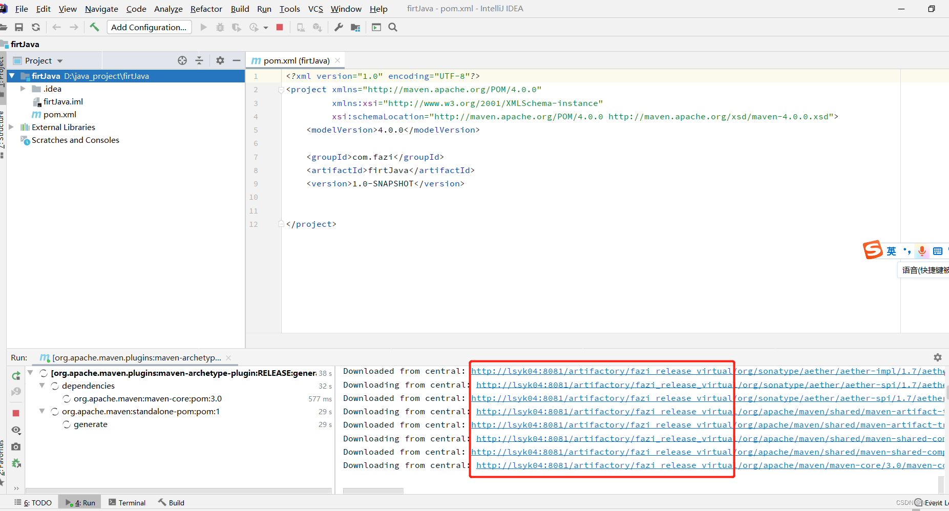Click the profiler run icon in toolbar
The height and width of the screenshot is (511, 949).
[254, 27]
